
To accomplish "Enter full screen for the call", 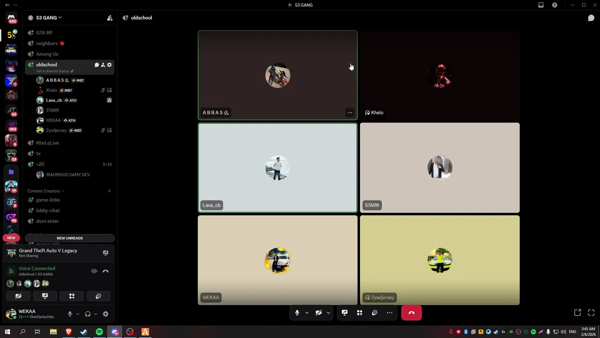I will pos(591,313).
